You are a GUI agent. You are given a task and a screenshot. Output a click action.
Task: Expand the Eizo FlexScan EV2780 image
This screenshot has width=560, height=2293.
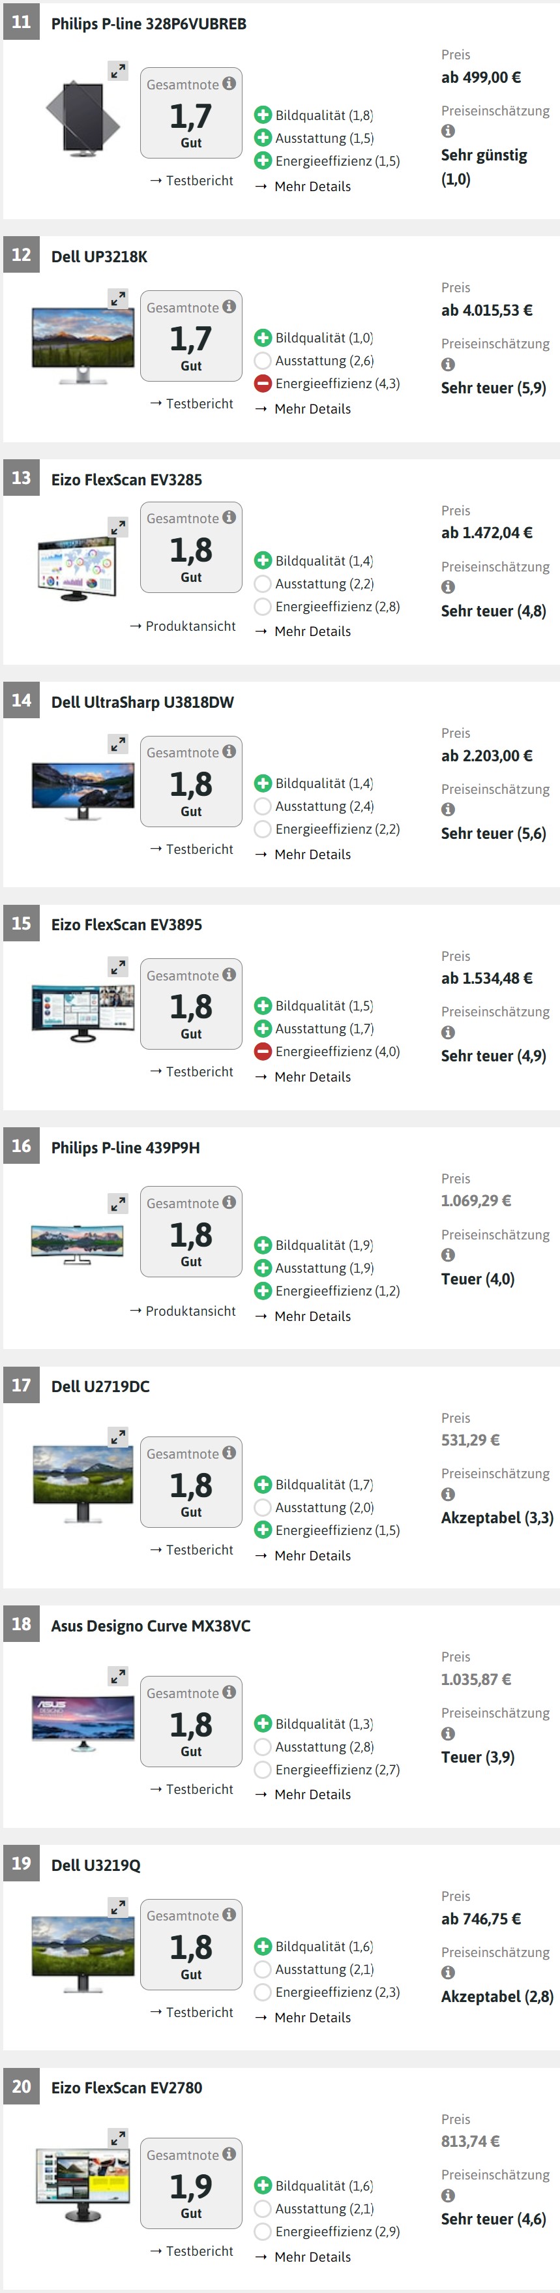117,2136
